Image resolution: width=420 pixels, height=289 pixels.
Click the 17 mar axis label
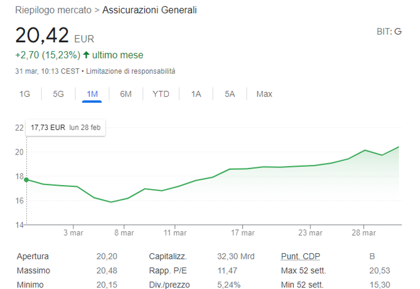[x=243, y=233]
